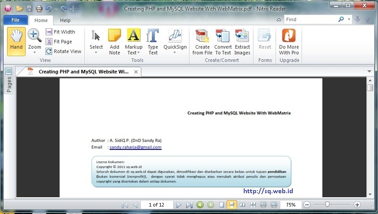Screen dimensions: 378x214
Task: Click Extract Images
Action: click(242, 42)
